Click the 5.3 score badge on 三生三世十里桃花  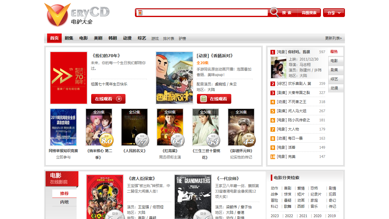tap(213, 141)
